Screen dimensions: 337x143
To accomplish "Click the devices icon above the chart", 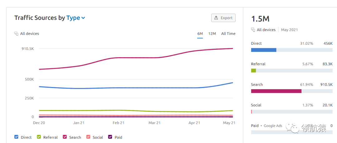I will [x=17, y=34].
